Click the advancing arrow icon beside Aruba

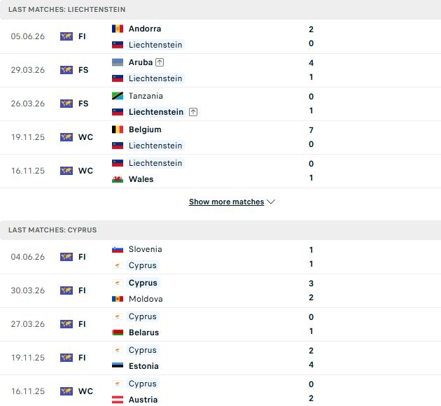coord(160,62)
